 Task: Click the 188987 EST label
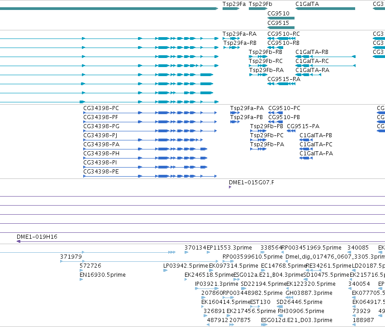coord(363,320)
